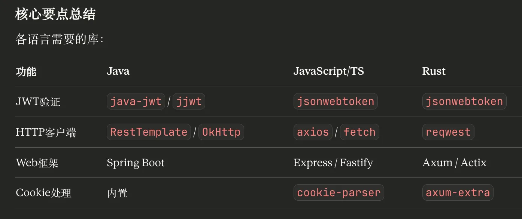The width and height of the screenshot is (522, 219).
Task: Click the fetch code chip
Action: [x=359, y=132]
